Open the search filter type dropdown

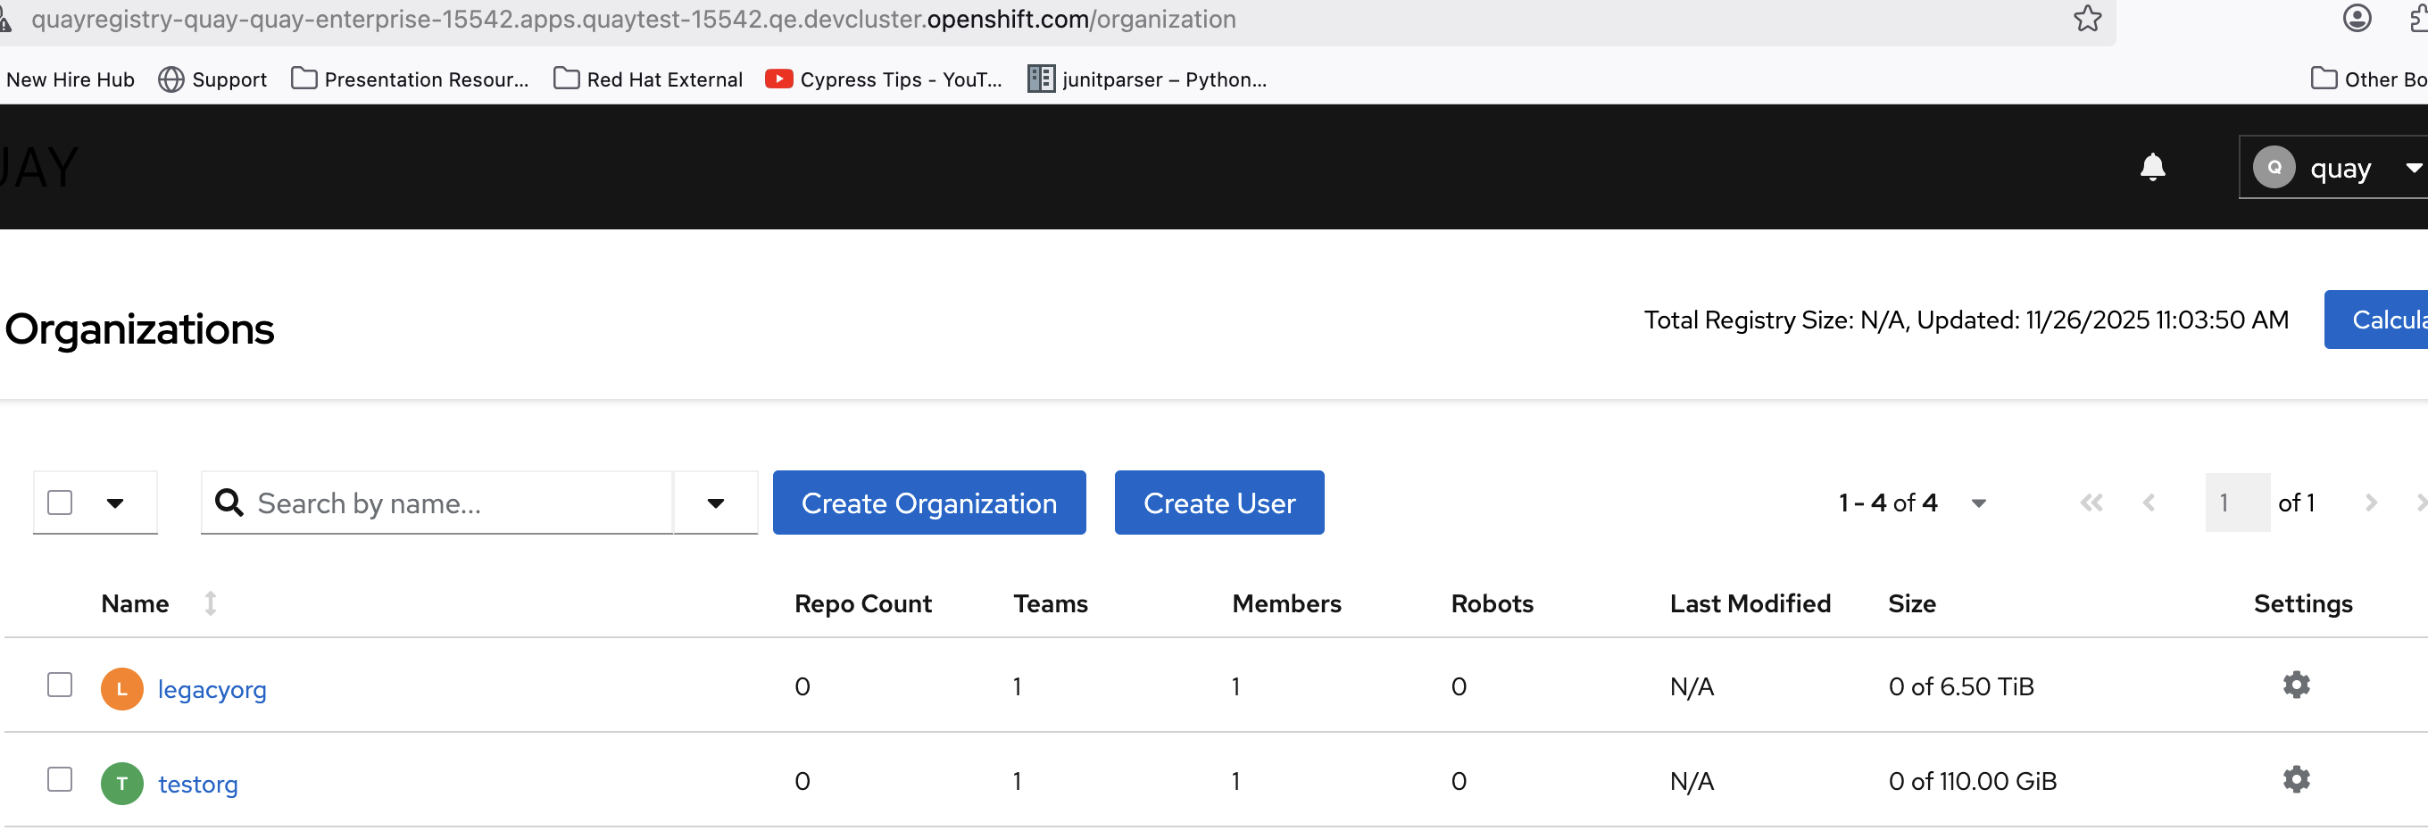pos(715,503)
